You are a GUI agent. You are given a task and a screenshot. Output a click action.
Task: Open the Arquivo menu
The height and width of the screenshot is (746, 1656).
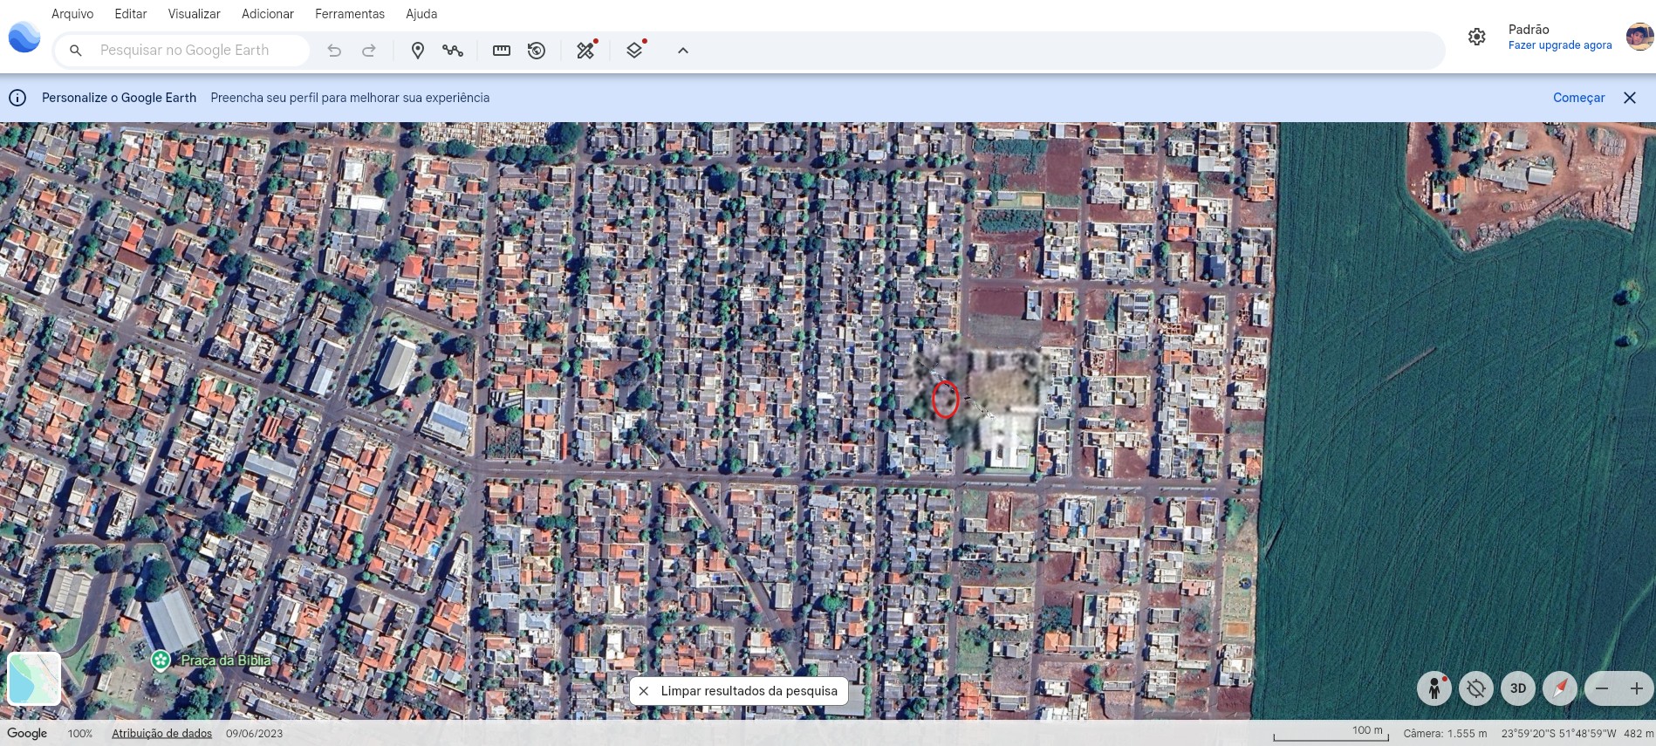[72, 14]
